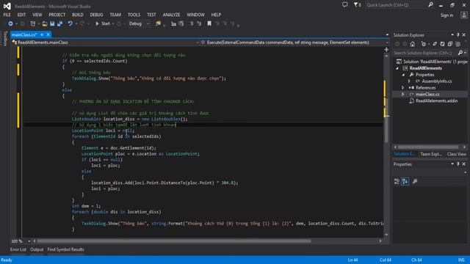Click the decrease indent toolbar icon

(173, 23)
